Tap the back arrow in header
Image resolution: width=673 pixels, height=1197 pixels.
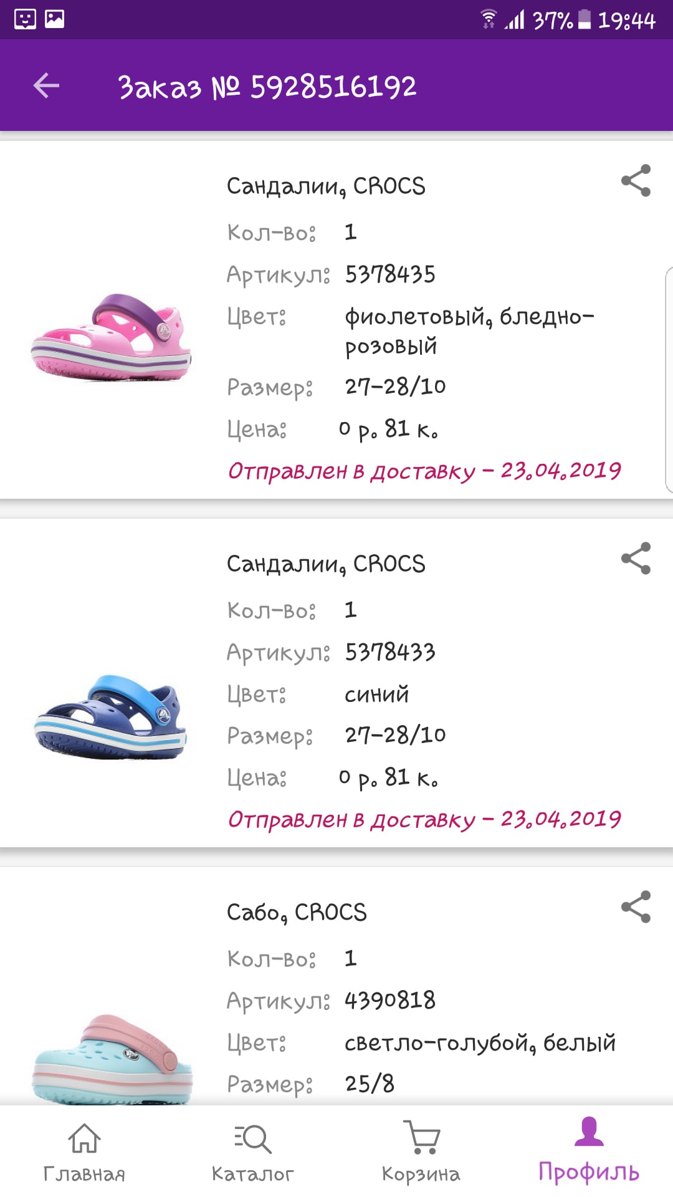coord(46,85)
